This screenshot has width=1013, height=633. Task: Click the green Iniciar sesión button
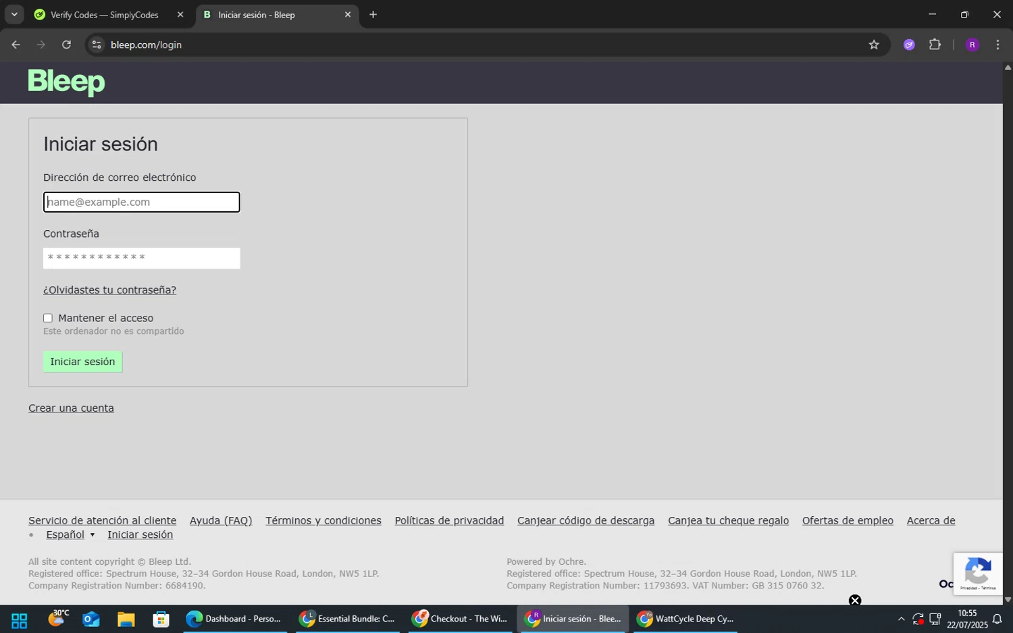tap(82, 361)
